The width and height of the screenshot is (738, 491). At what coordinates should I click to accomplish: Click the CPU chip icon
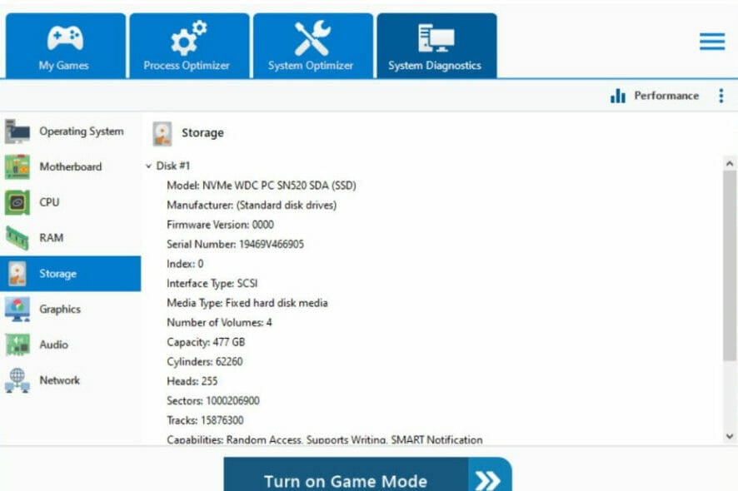coord(17,202)
